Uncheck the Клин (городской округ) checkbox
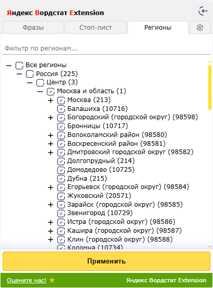The height and width of the screenshot is (288, 213). click(61, 240)
